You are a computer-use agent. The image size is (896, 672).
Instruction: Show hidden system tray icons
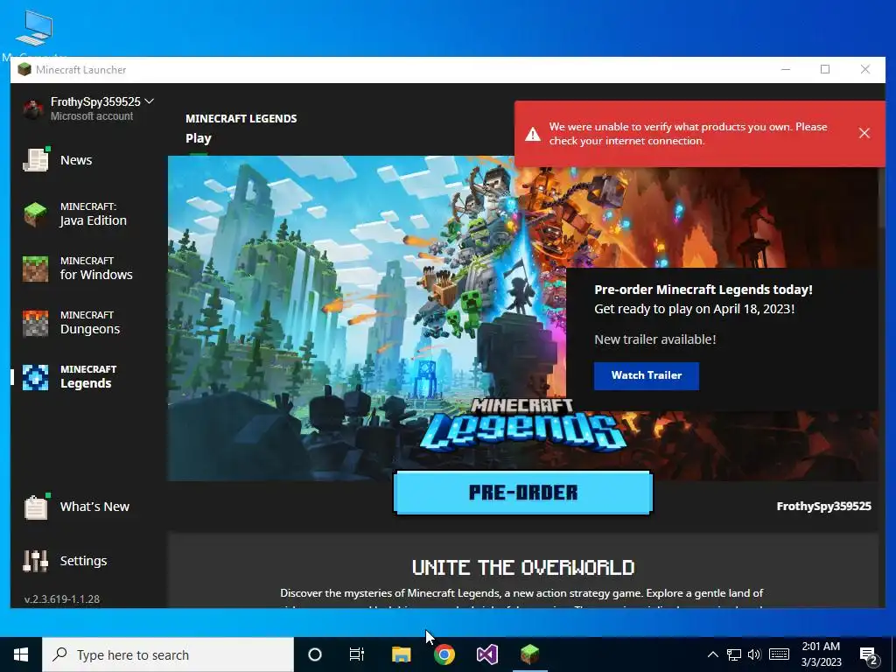coord(712,654)
